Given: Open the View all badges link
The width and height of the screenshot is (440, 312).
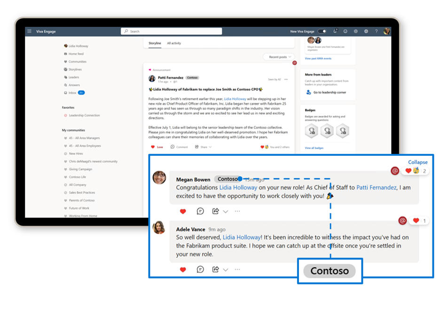Looking at the screenshot, I should 314,148.
